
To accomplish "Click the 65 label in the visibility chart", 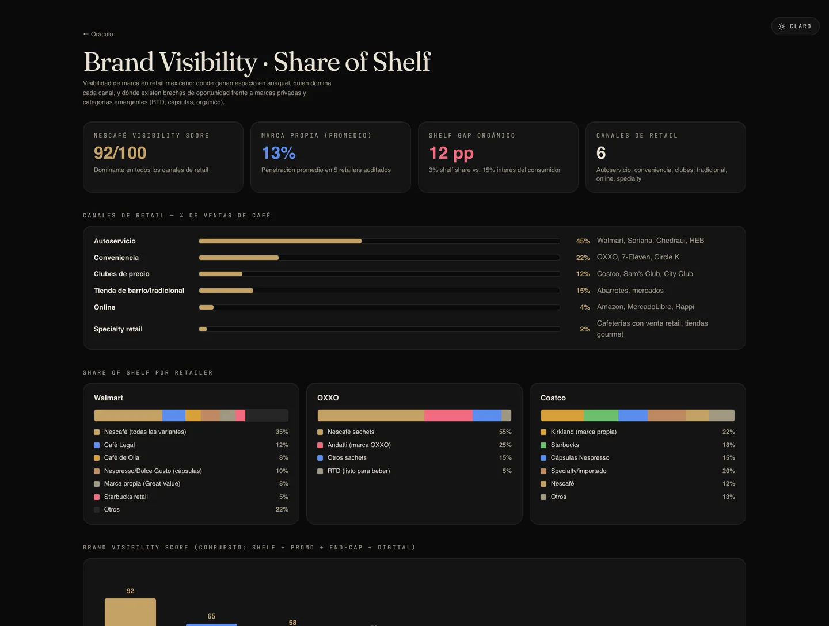I will tap(211, 616).
